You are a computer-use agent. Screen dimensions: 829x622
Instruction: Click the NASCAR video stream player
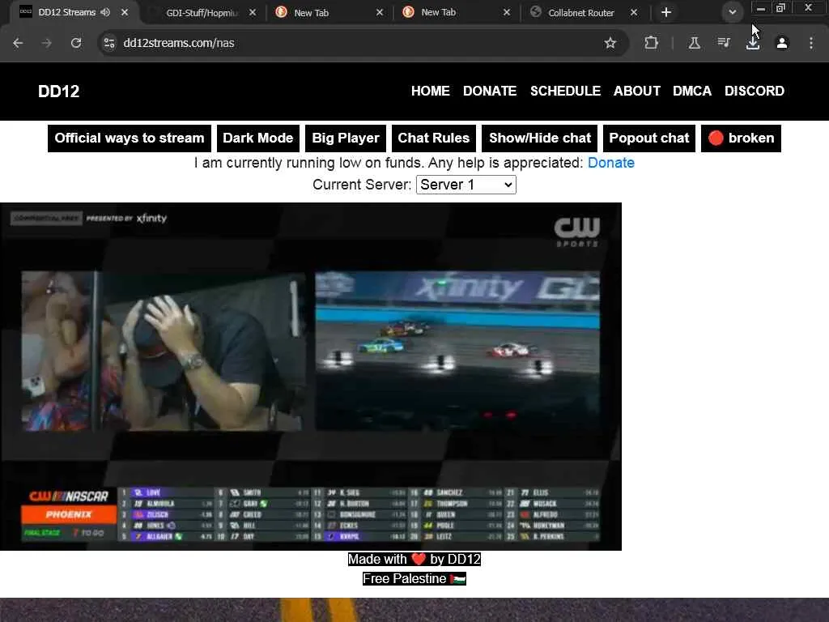[311, 377]
